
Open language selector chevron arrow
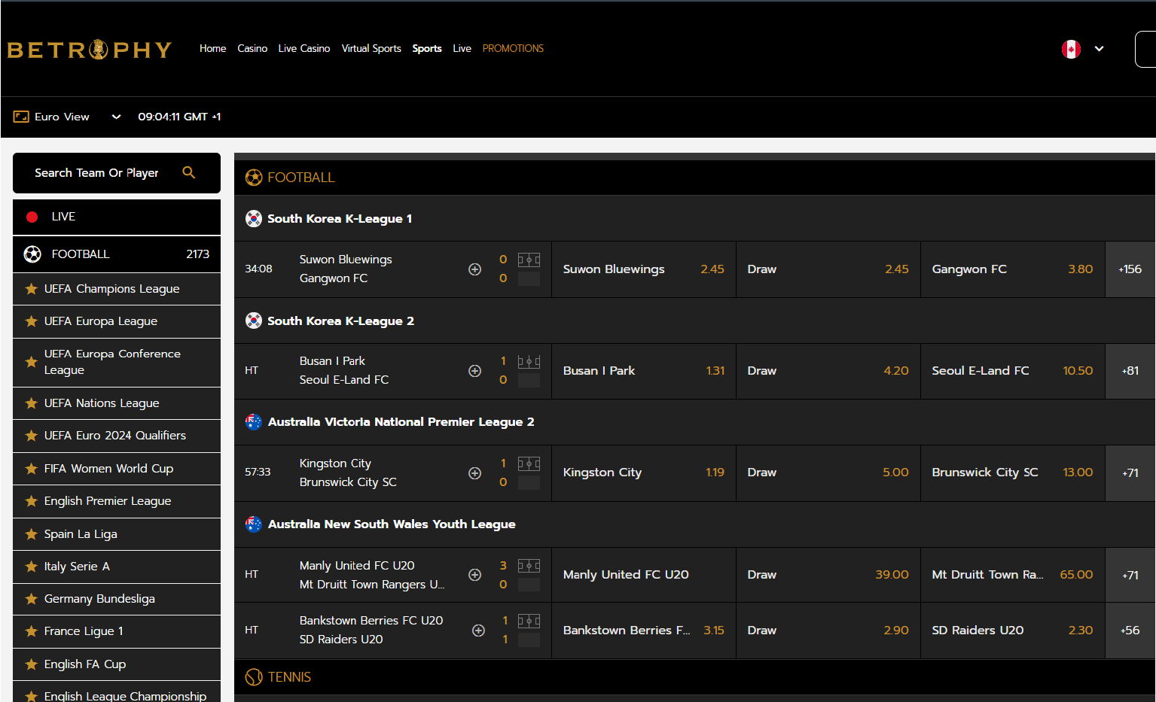pyautogui.click(x=1099, y=49)
